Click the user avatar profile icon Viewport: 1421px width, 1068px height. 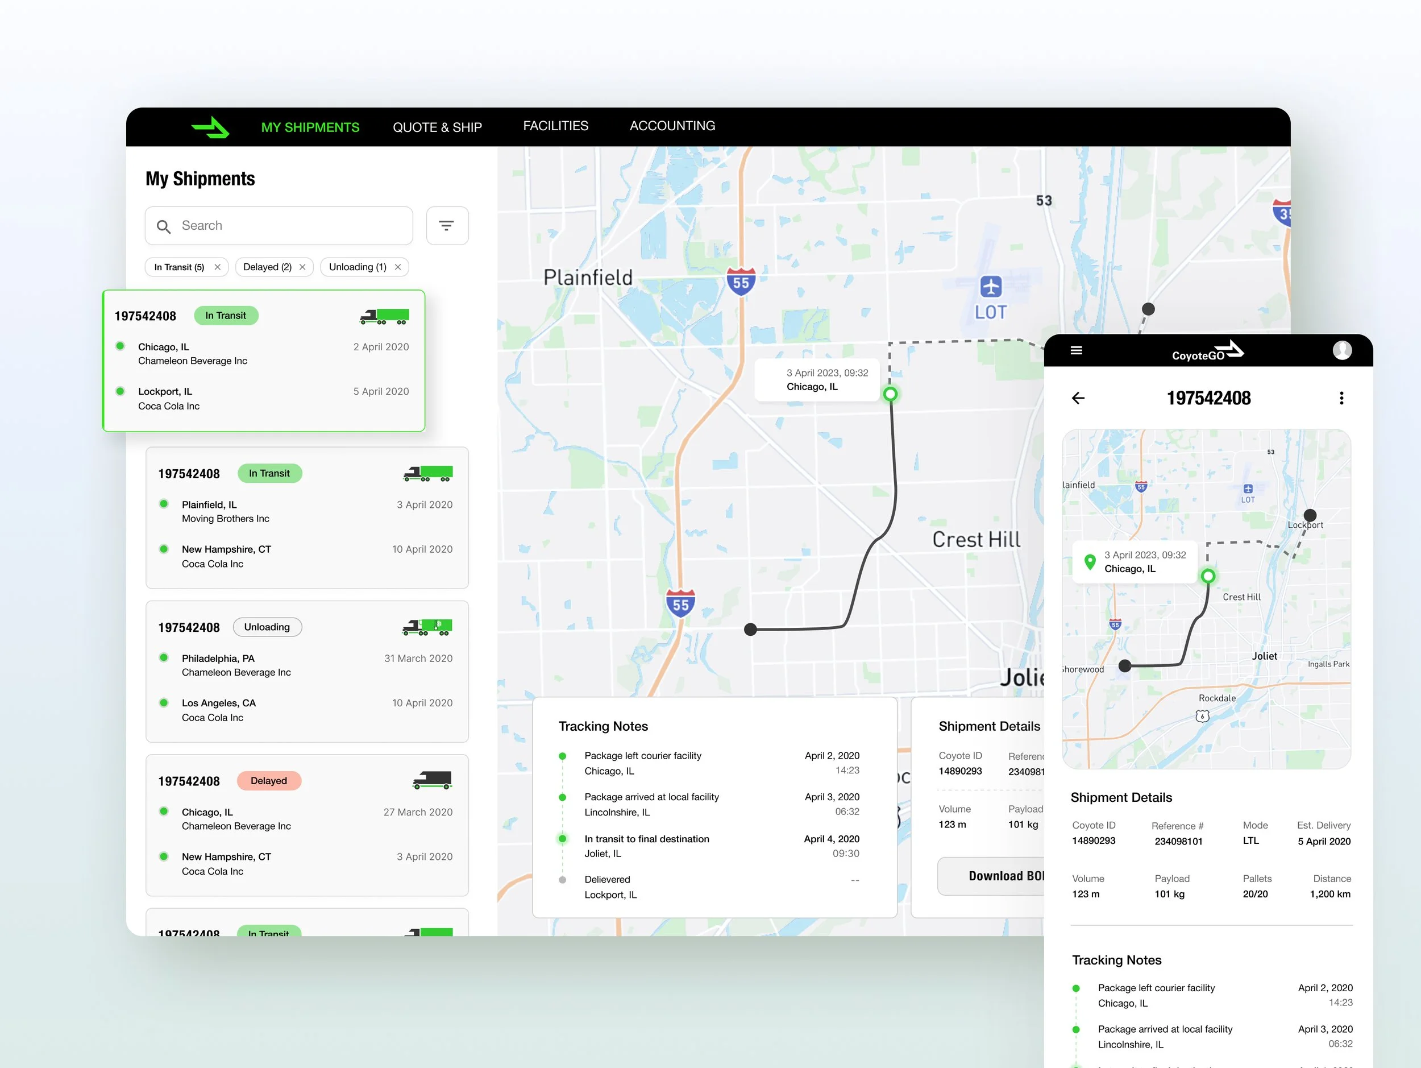click(1342, 350)
